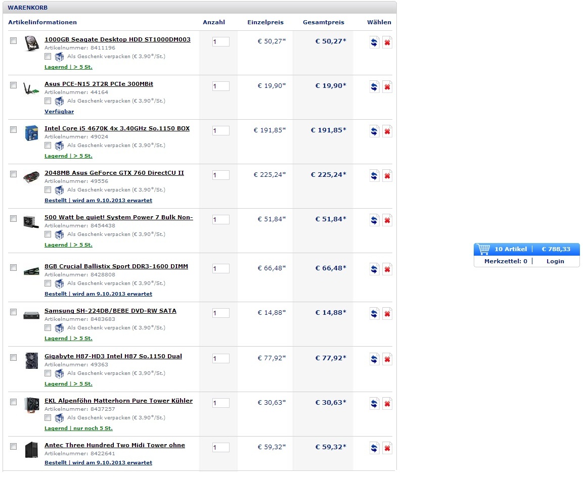Select the Crucial Ballistix row checkbox
The width and height of the screenshot is (586, 479).
[14, 267]
